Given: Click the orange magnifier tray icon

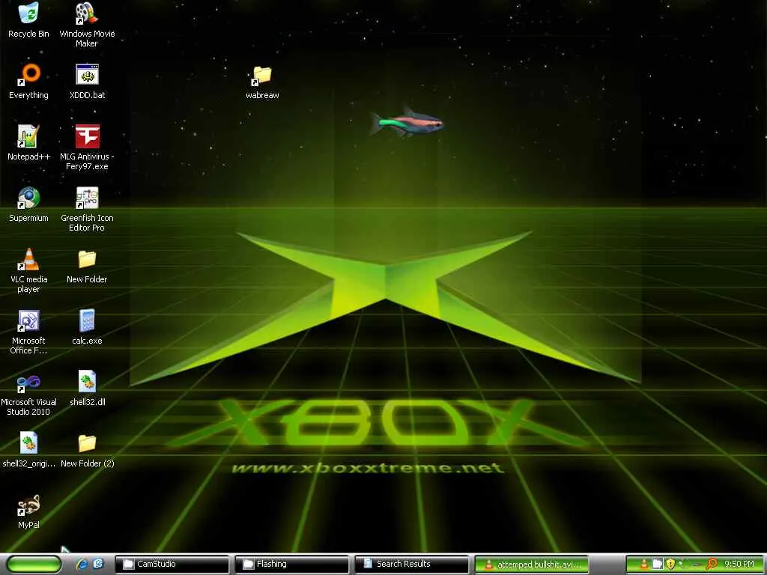Looking at the screenshot, I should coord(713,565).
